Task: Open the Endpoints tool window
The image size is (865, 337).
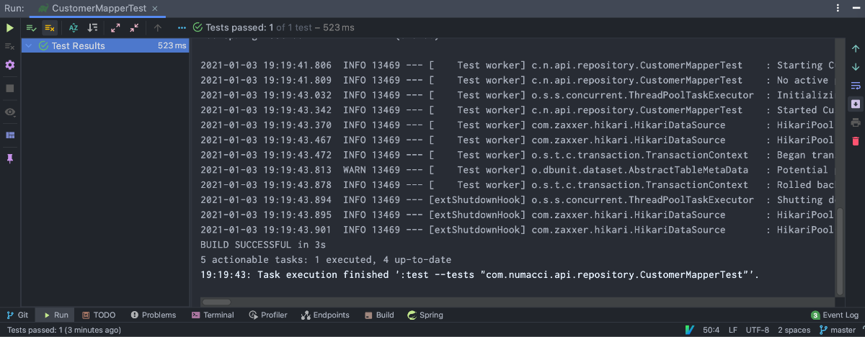Action: tap(325, 315)
